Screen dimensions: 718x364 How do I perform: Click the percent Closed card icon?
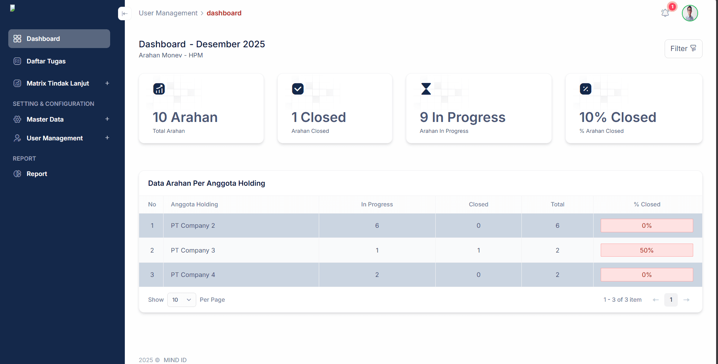(585, 89)
